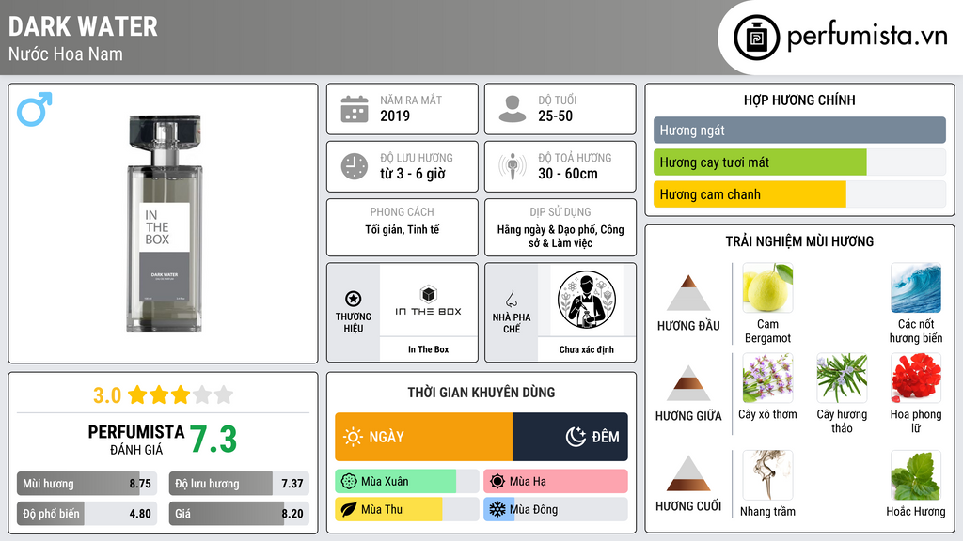Image resolution: width=963 pixels, height=541 pixels.
Task: Select the Nhang trầm smoke image
Action: point(767,475)
